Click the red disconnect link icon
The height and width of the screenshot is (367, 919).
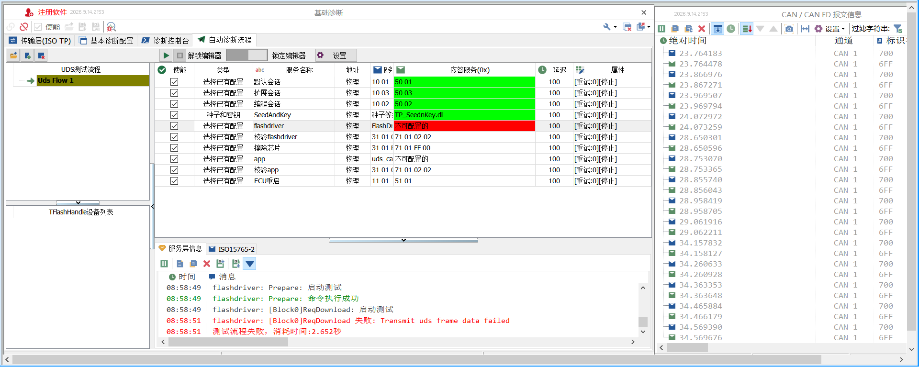pos(24,27)
